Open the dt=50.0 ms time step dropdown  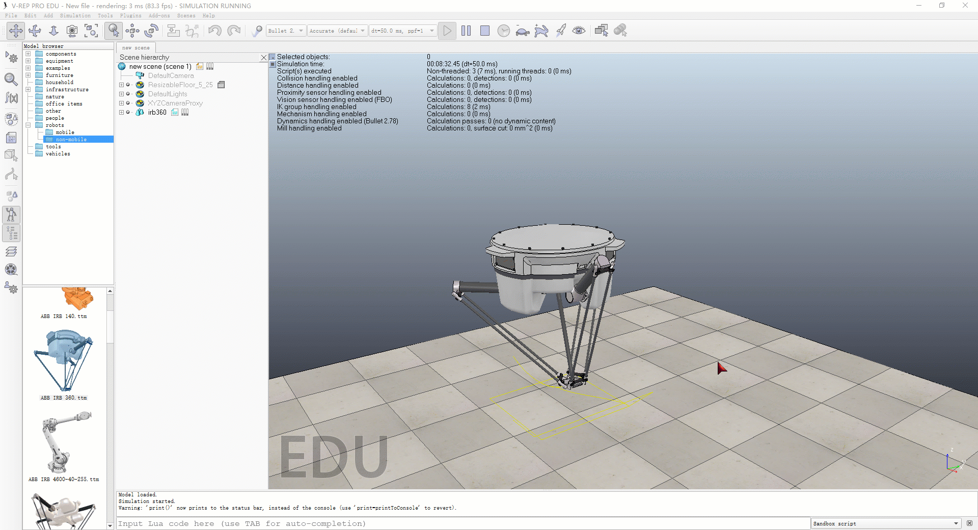403,31
